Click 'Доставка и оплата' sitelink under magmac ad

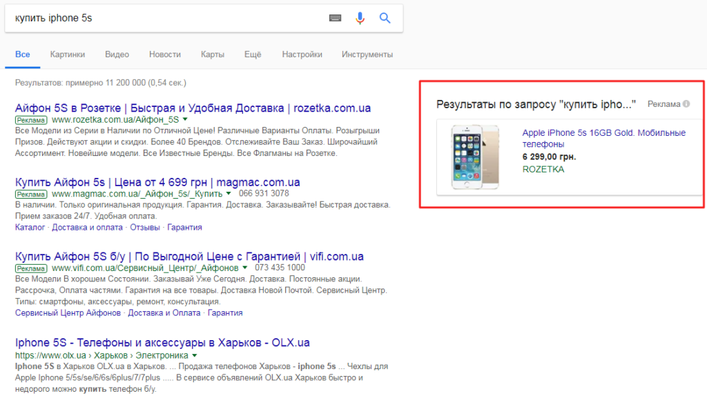[87, 228]
